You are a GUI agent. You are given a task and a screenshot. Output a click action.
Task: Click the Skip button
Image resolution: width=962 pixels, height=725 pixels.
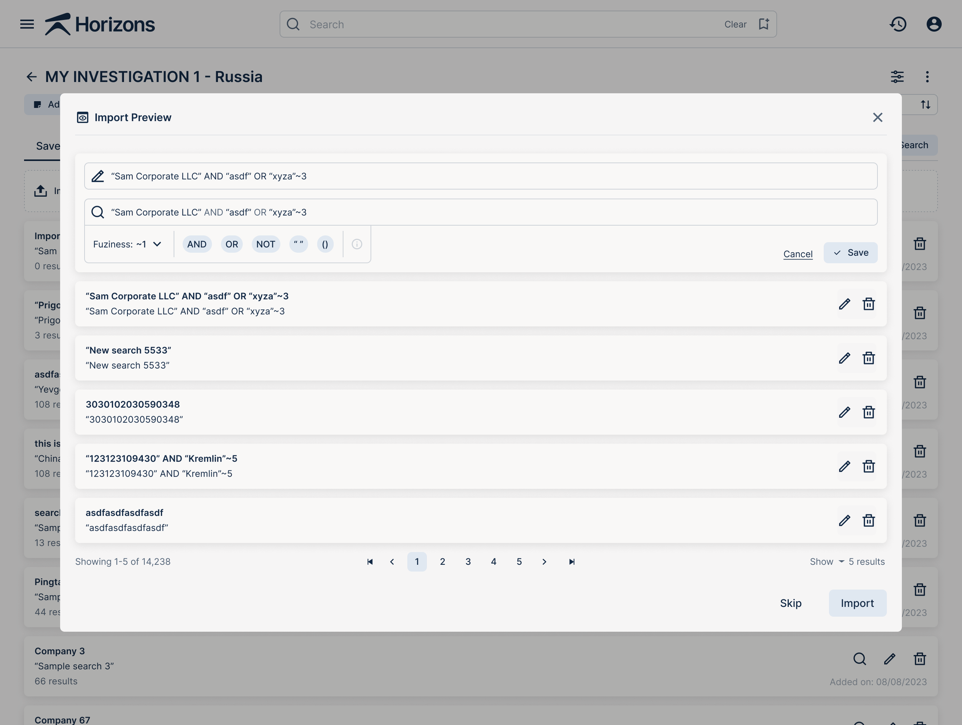(790, 603)
